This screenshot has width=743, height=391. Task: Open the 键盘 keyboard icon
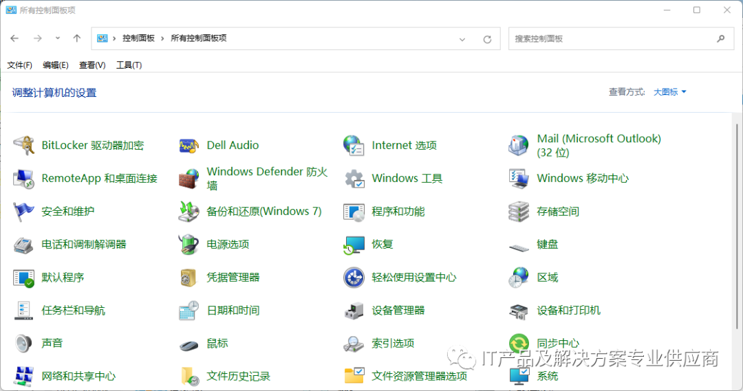519,247
